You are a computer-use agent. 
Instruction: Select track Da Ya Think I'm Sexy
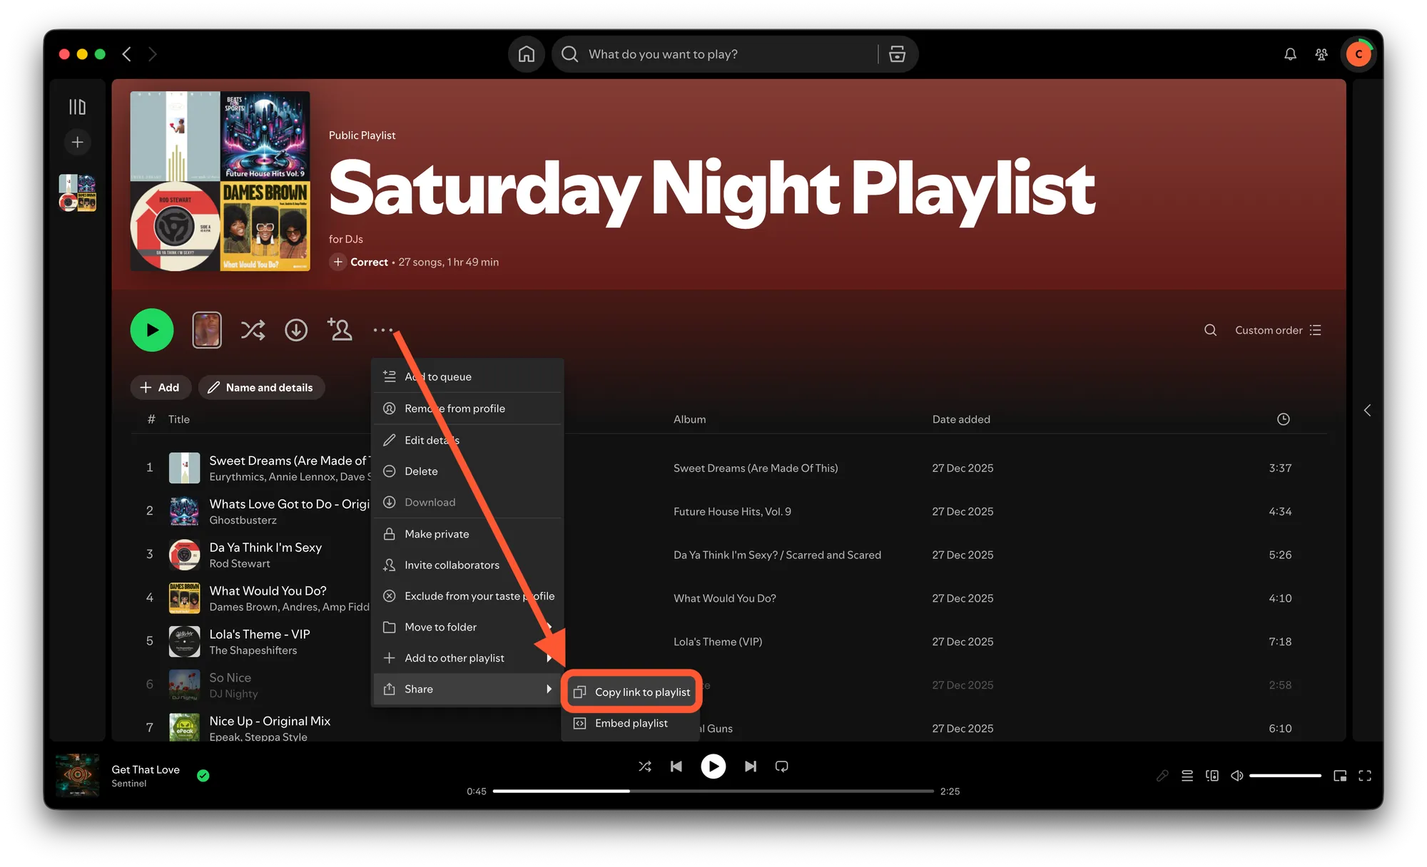(x=265, y=547)
